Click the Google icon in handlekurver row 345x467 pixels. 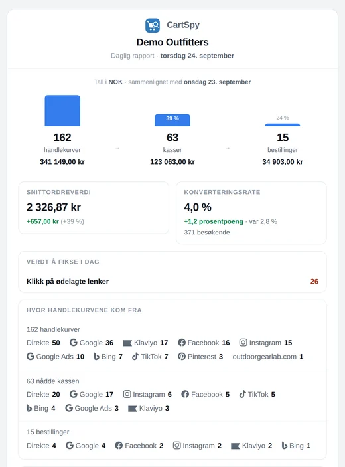[74, 343]
